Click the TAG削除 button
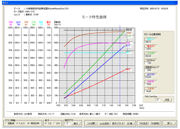Viewport: 180px width, 129px height. click(155, 123)
